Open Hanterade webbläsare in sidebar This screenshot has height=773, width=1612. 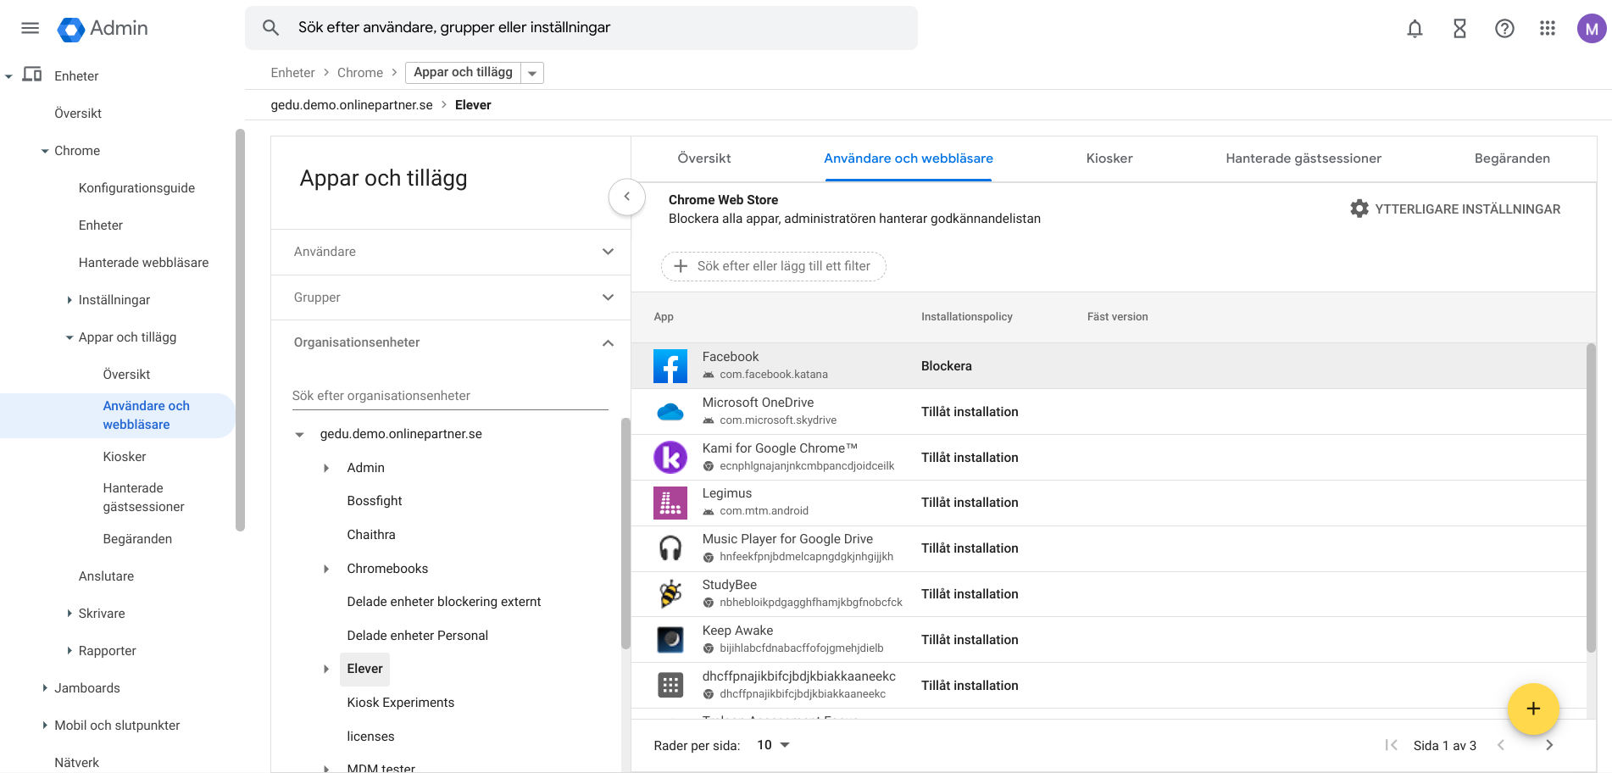[x=143, y=263]
